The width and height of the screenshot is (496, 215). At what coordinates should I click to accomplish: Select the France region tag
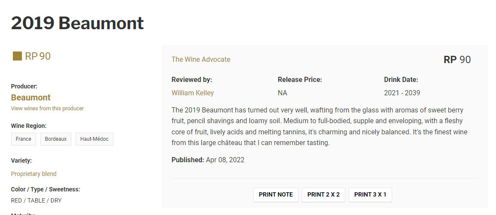click(x=24, y=139)
